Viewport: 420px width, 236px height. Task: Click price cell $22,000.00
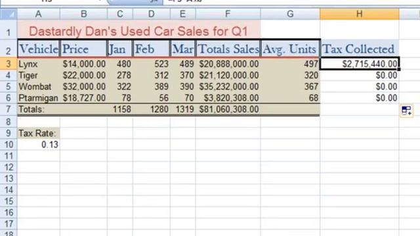pyautogui.click(x=83, y=75)
